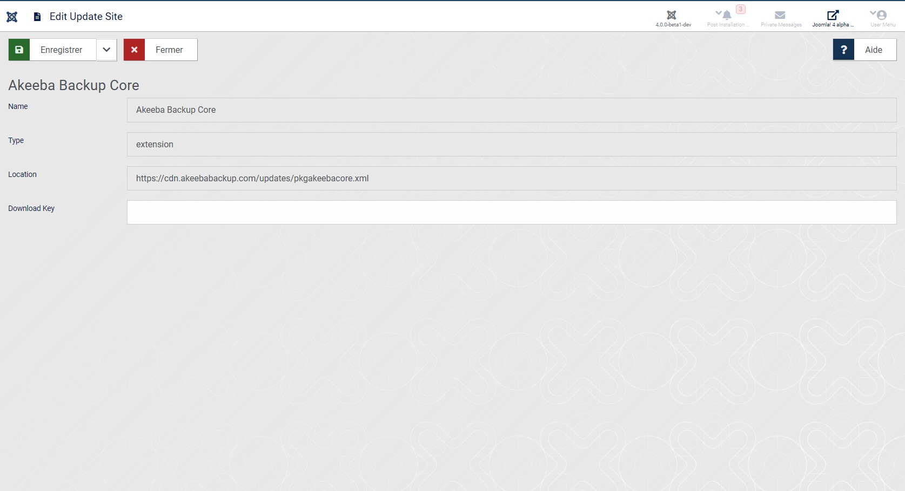Click the Type label

(x=16, y=140)
